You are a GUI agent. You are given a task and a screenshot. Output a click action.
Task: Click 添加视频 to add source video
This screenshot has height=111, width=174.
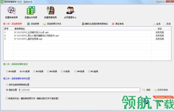(x=33, y=24)
